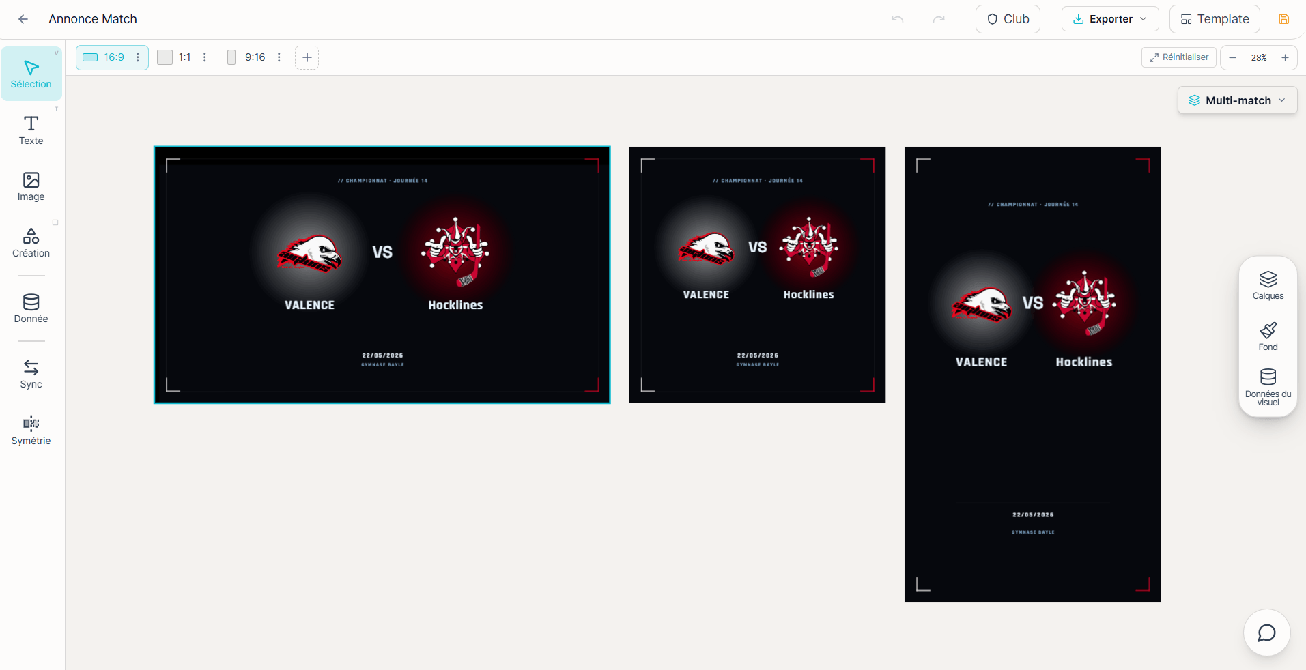This screenshot has width=1306, height=670.
Task: Select the Sélection tool
Action: coord(31,74)
